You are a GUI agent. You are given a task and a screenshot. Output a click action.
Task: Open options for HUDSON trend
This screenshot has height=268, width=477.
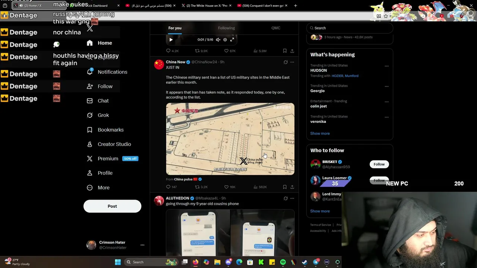(386, 66)
